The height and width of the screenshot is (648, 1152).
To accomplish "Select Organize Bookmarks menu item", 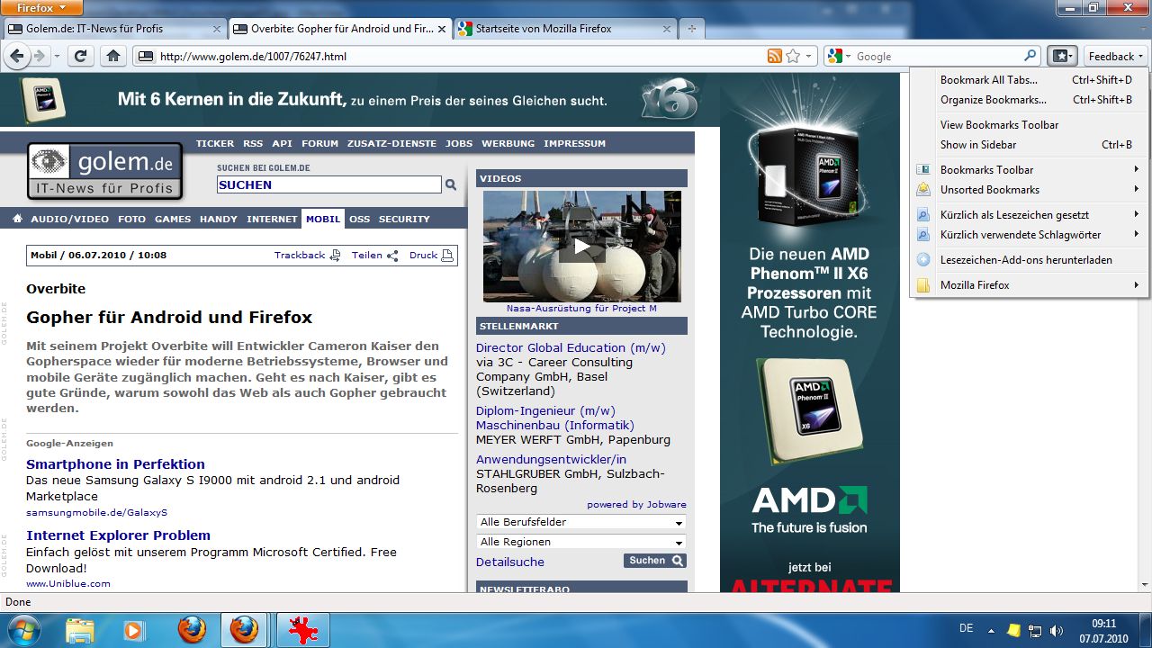I will [993, 100].
